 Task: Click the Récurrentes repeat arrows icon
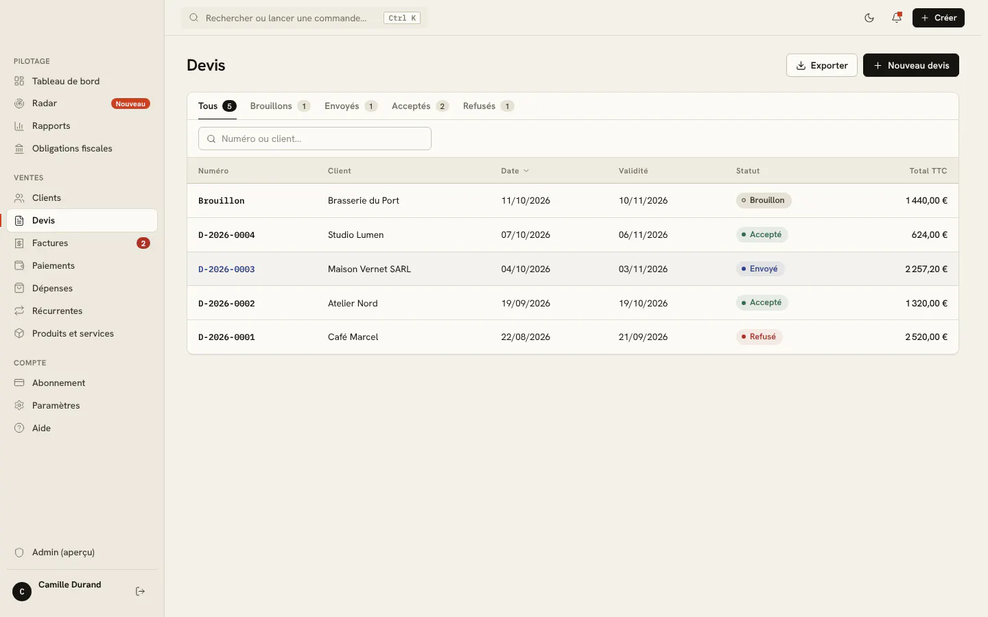point(19,311)
